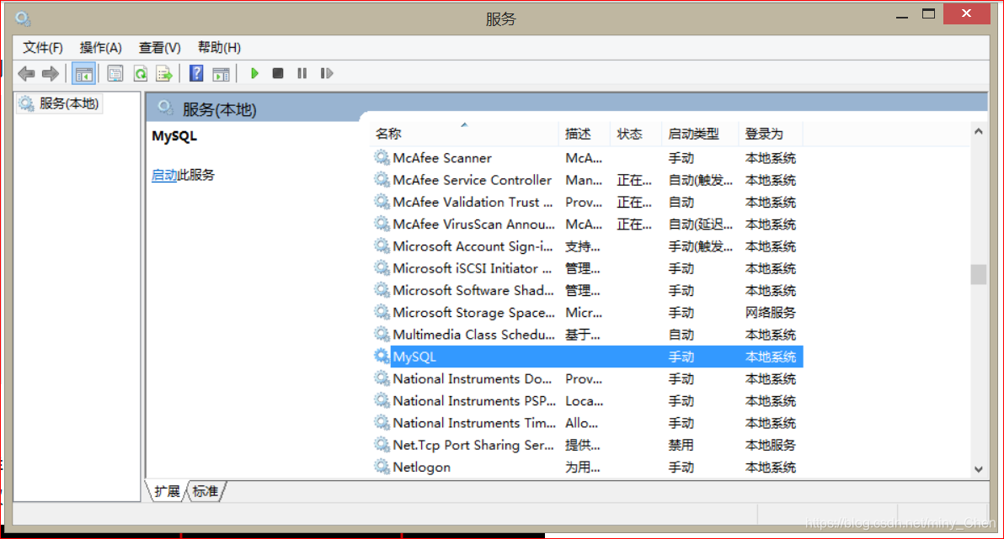Select the highlighted MySQL service row
The width and height of the screenshot is (1004, 539).
pyautogui.click(x=586, y=357)
